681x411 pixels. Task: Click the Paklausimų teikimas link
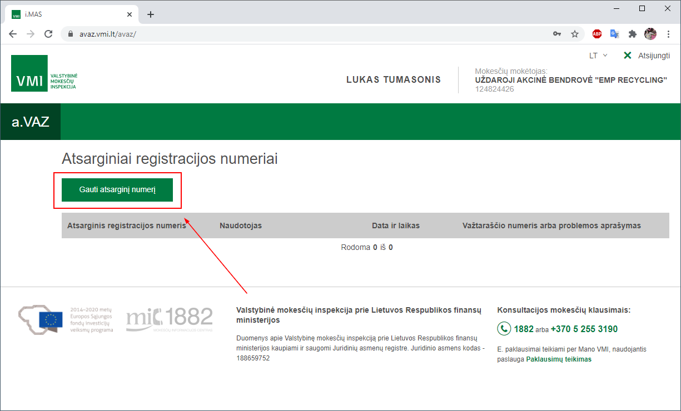[x=559, y=359]
